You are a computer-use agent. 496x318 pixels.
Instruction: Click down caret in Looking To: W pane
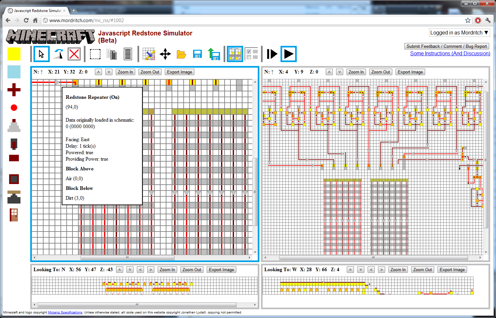click(x=361, y=270)
